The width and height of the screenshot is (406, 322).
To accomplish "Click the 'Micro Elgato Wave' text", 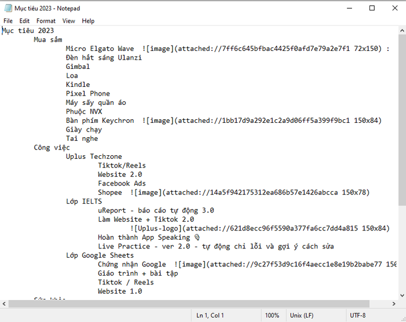I will 100,49.
